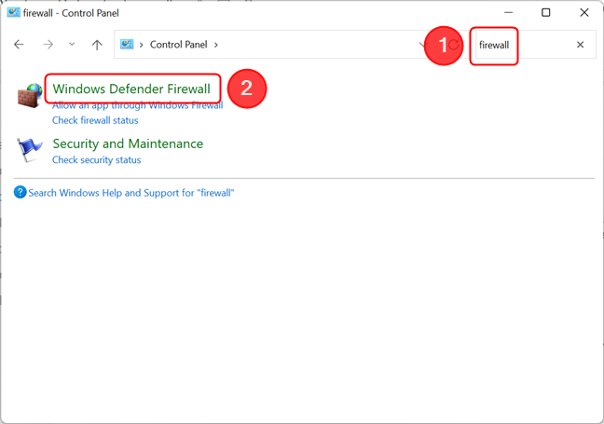Open Windows Defender Firewall
Screen dimensions: 604x424
(131, 89)
